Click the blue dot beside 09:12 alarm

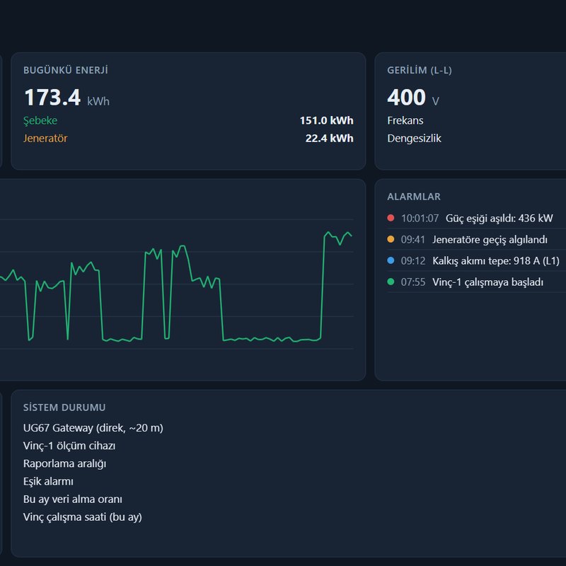(391, 260)
